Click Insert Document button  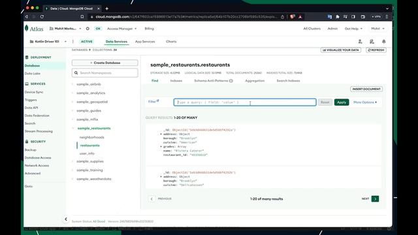click(366, 89)
